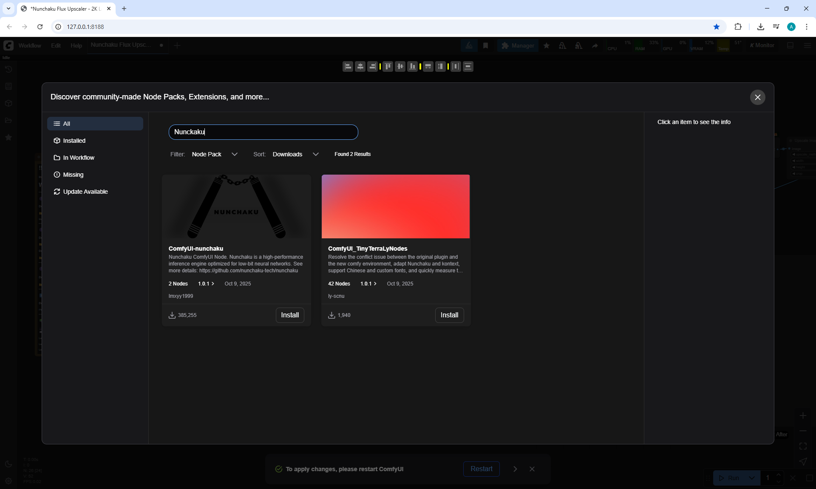Click the ComfyUI_TinyTerraLyNodes gradient thumbnail
The image size is (816, 489).
coord(395,206)
